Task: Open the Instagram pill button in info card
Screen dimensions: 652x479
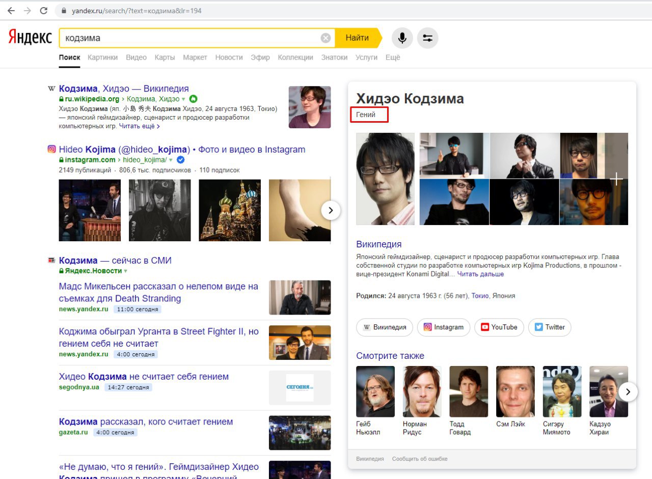Action: coord(444,327)
